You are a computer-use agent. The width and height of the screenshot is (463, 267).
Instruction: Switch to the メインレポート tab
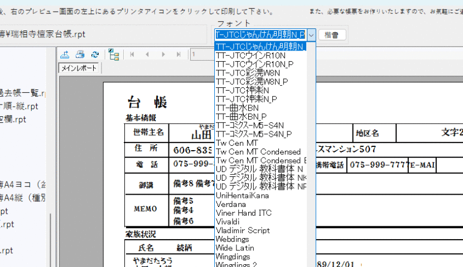coord(79,68)
